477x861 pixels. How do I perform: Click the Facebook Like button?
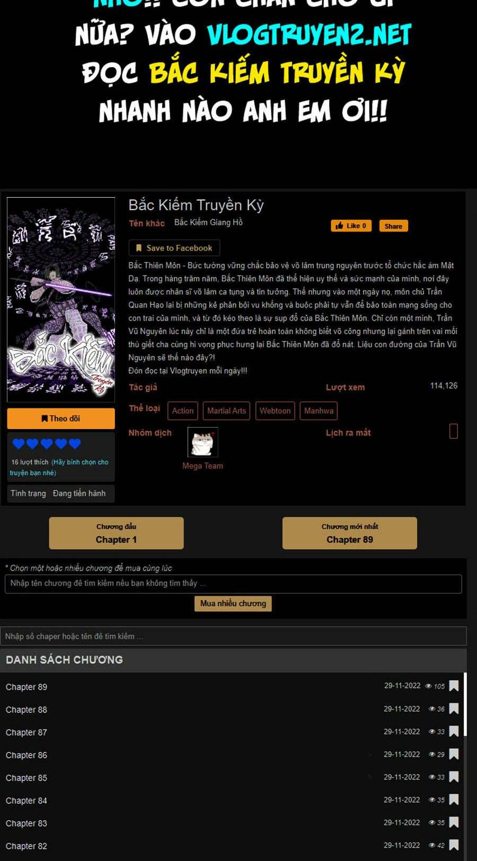click(x=351, y=226)
